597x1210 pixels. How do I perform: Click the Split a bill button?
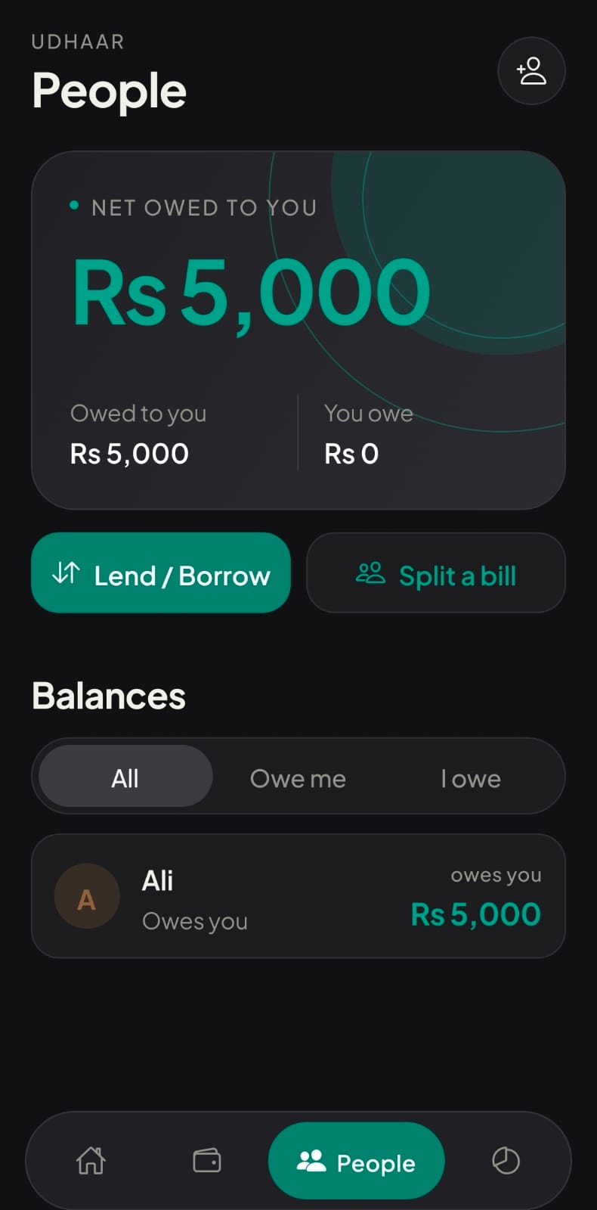436,573
